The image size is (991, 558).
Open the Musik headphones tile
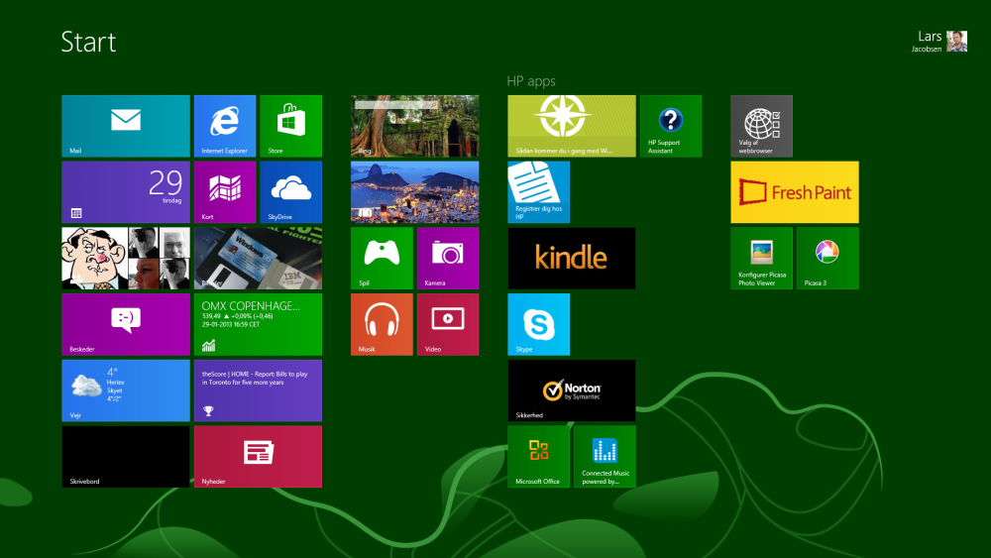coord(382,324)
